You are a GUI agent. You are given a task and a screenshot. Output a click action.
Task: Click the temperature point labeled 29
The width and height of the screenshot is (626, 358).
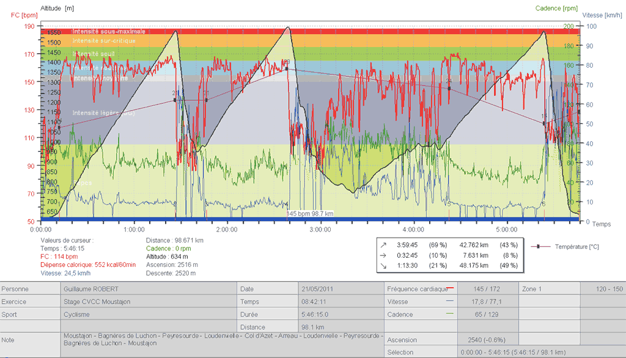click(x=286, y=68)
